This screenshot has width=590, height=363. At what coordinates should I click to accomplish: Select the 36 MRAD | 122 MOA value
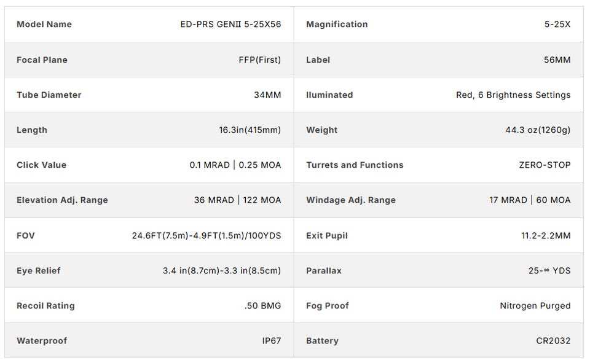click(237, 200)
